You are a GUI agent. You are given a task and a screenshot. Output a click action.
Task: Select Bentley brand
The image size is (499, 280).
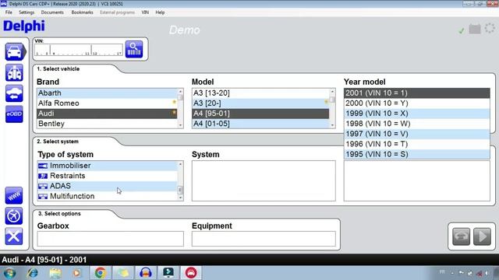click(x=108, y=124)
